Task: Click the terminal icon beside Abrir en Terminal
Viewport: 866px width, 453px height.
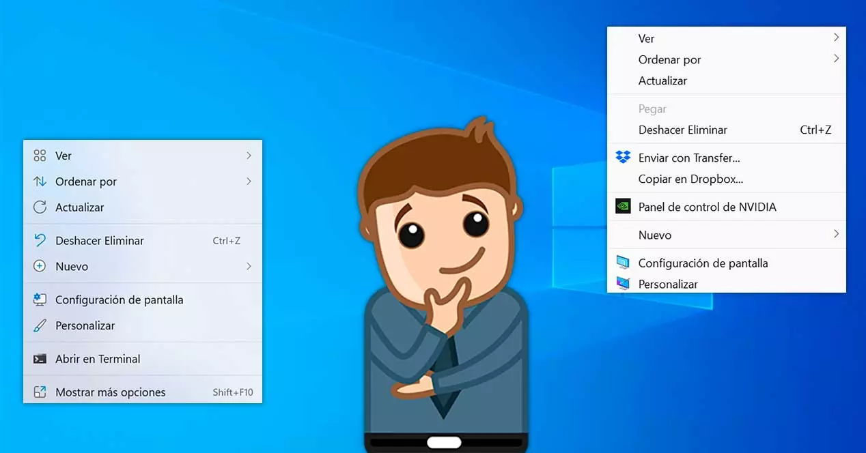Action: [x=41, y=358]
